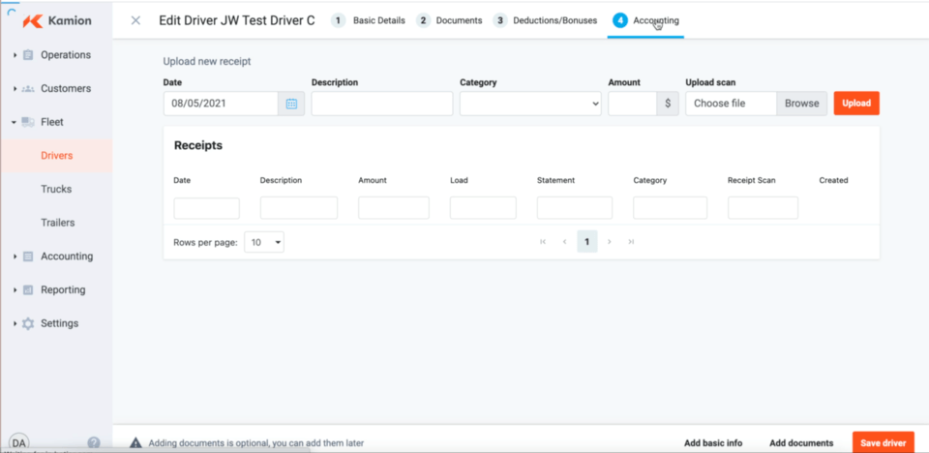Open the DA user avatar
This screenshot has width=929, height=453.
19,442
